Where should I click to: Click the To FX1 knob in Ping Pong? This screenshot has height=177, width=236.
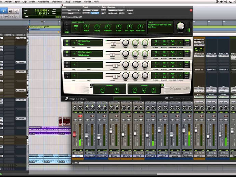(x=153, y=90)
